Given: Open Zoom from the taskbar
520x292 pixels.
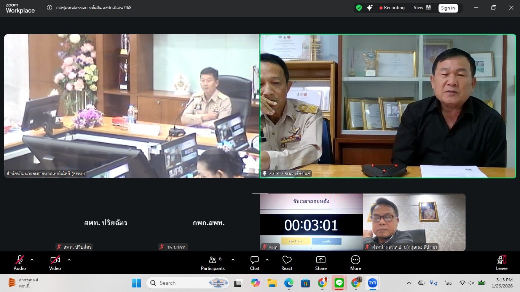Looking at the screenshot, I should pos(373,283).
